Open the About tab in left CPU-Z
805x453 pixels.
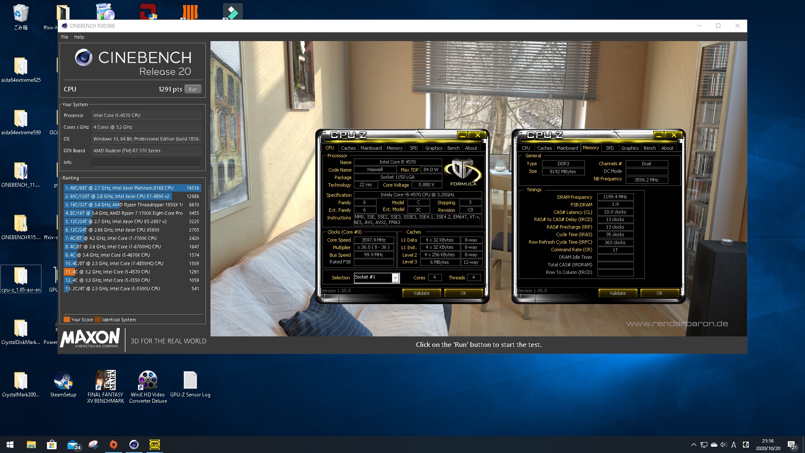point(471,148)
